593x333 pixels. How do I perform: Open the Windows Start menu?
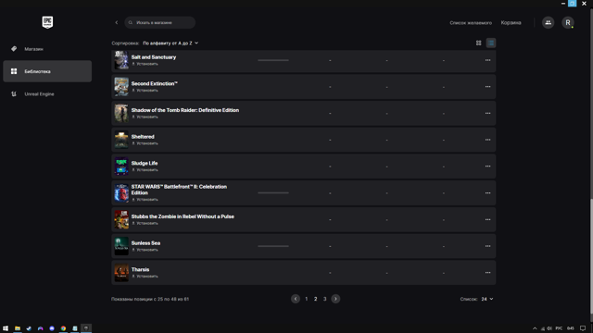pos(6,328)
